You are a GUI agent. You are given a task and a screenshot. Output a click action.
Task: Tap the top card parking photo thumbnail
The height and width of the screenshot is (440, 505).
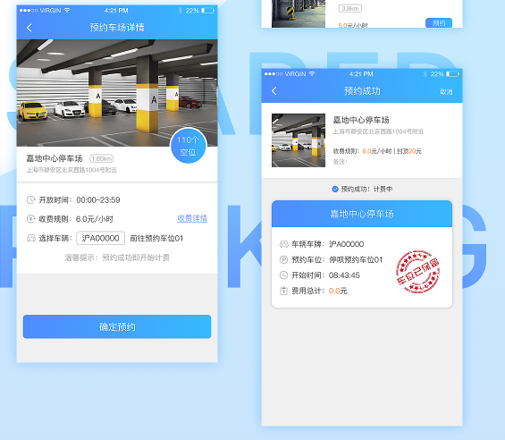(x=299, y=13)
